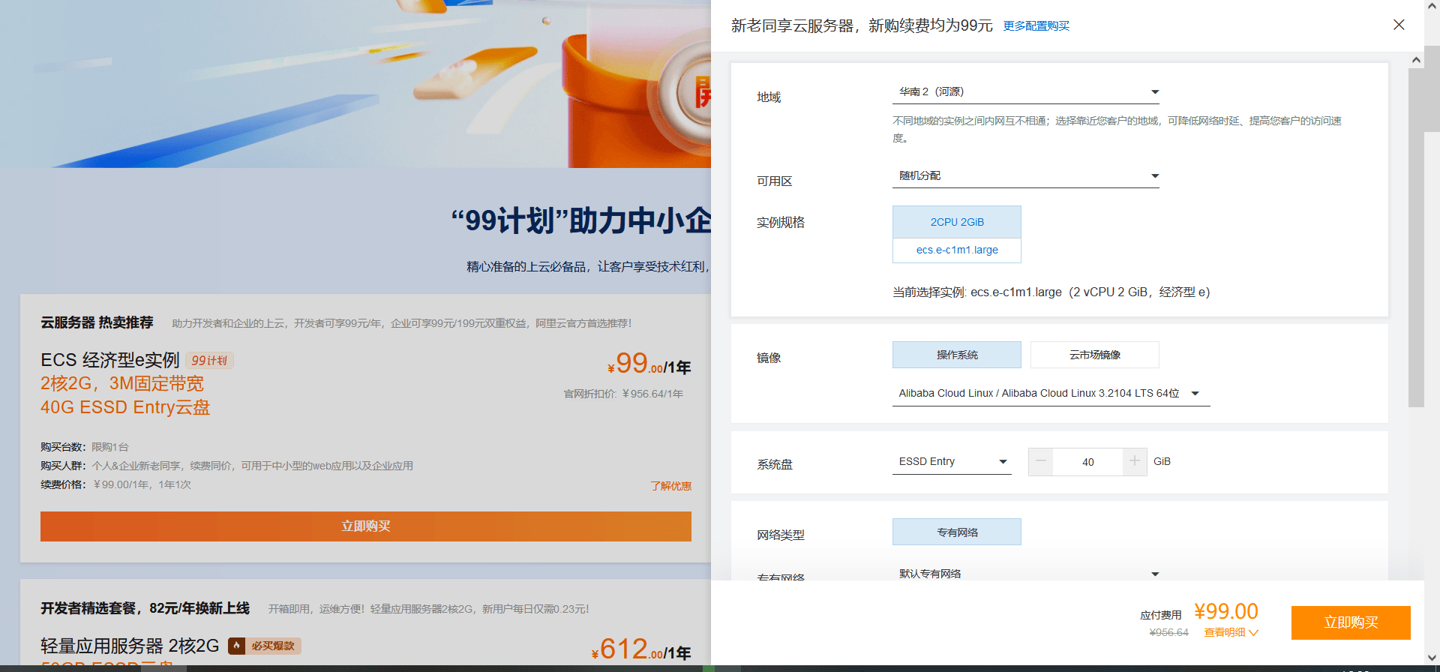This screenshot has height=672, width=1440.
Task: Click the ¥99.00 payable price
Action: [x=1226, y=611]
